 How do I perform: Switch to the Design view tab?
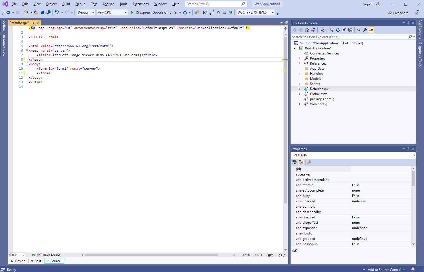(x=18, y=261)
